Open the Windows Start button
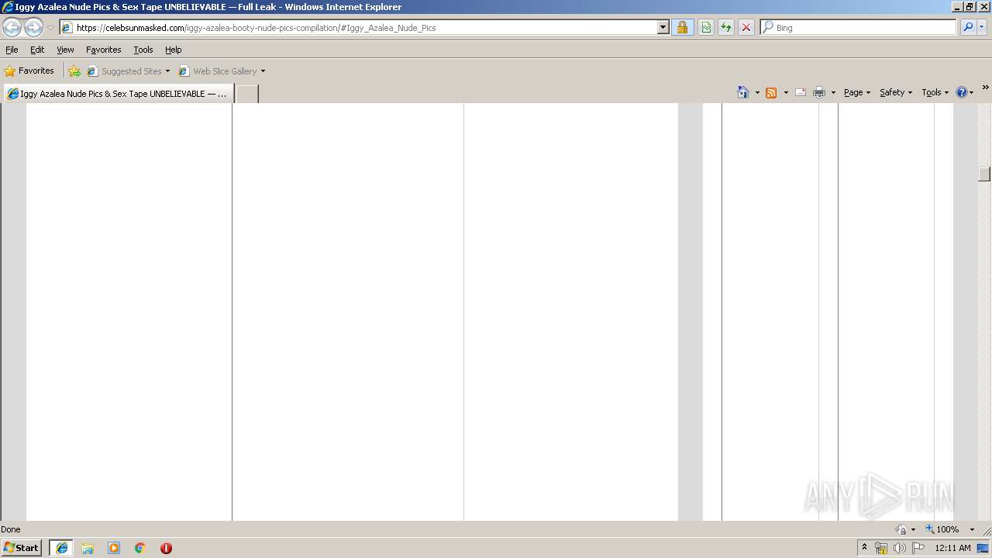 [22, 548]
